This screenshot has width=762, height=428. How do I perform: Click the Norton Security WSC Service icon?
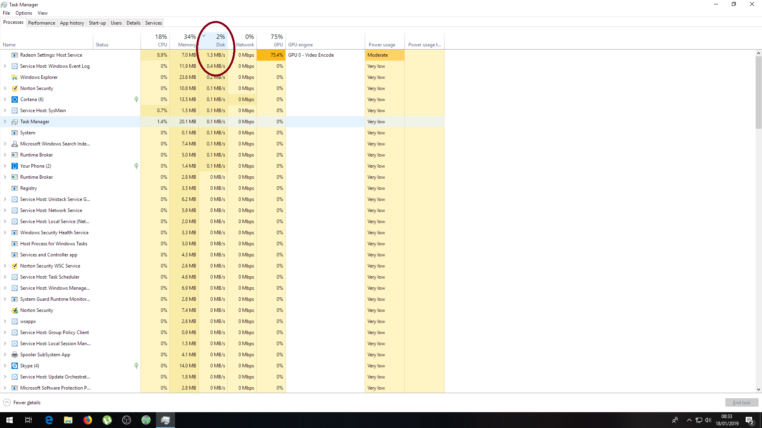(x=15, y=266)
